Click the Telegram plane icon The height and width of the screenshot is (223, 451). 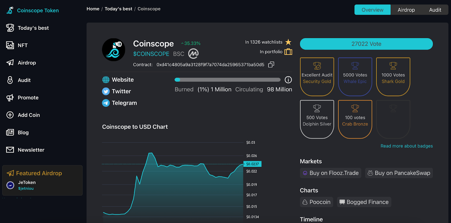tap(106, 103)
